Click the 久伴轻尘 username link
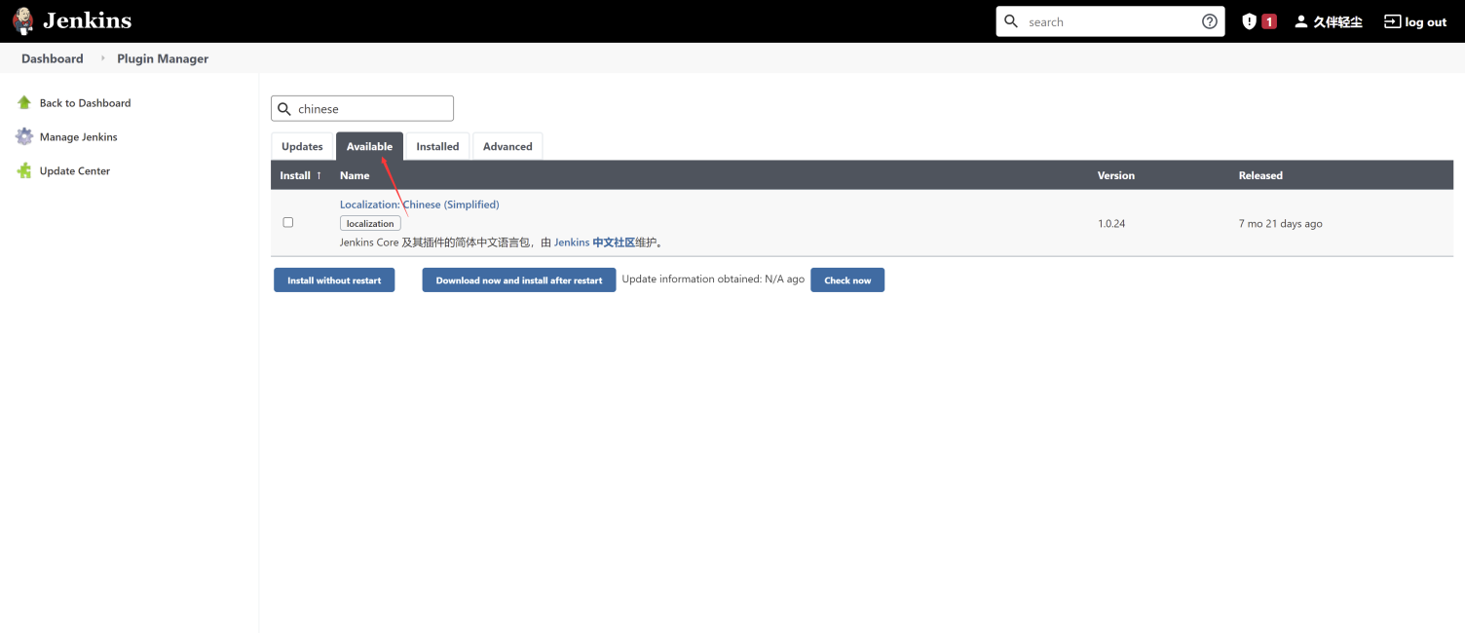Image resolution: width=1465 pixels, height=633 pixels. point(1337,21)
